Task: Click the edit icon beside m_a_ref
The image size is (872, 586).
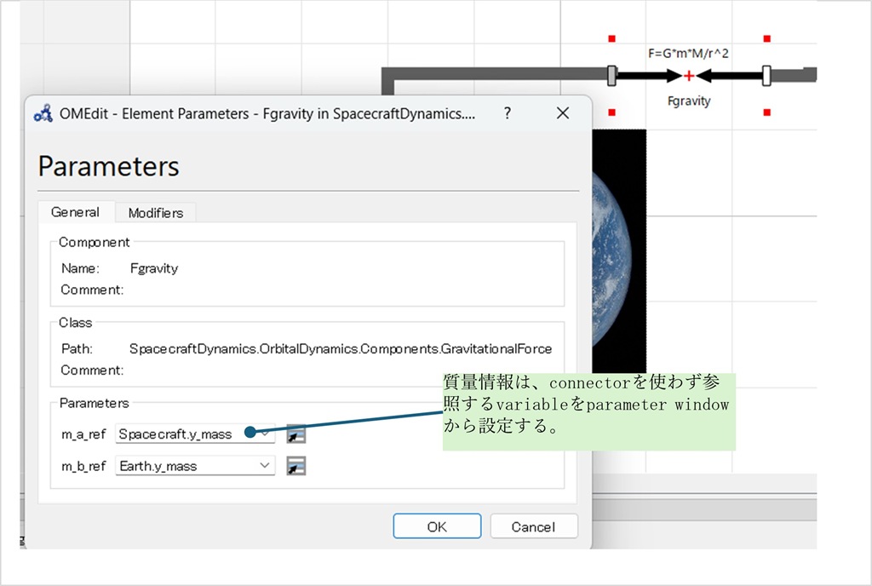Action: tap(295, 434)
